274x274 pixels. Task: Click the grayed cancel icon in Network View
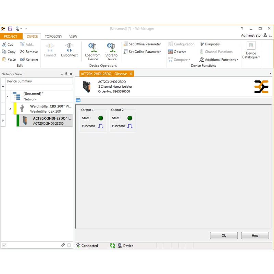coord(69,245)
